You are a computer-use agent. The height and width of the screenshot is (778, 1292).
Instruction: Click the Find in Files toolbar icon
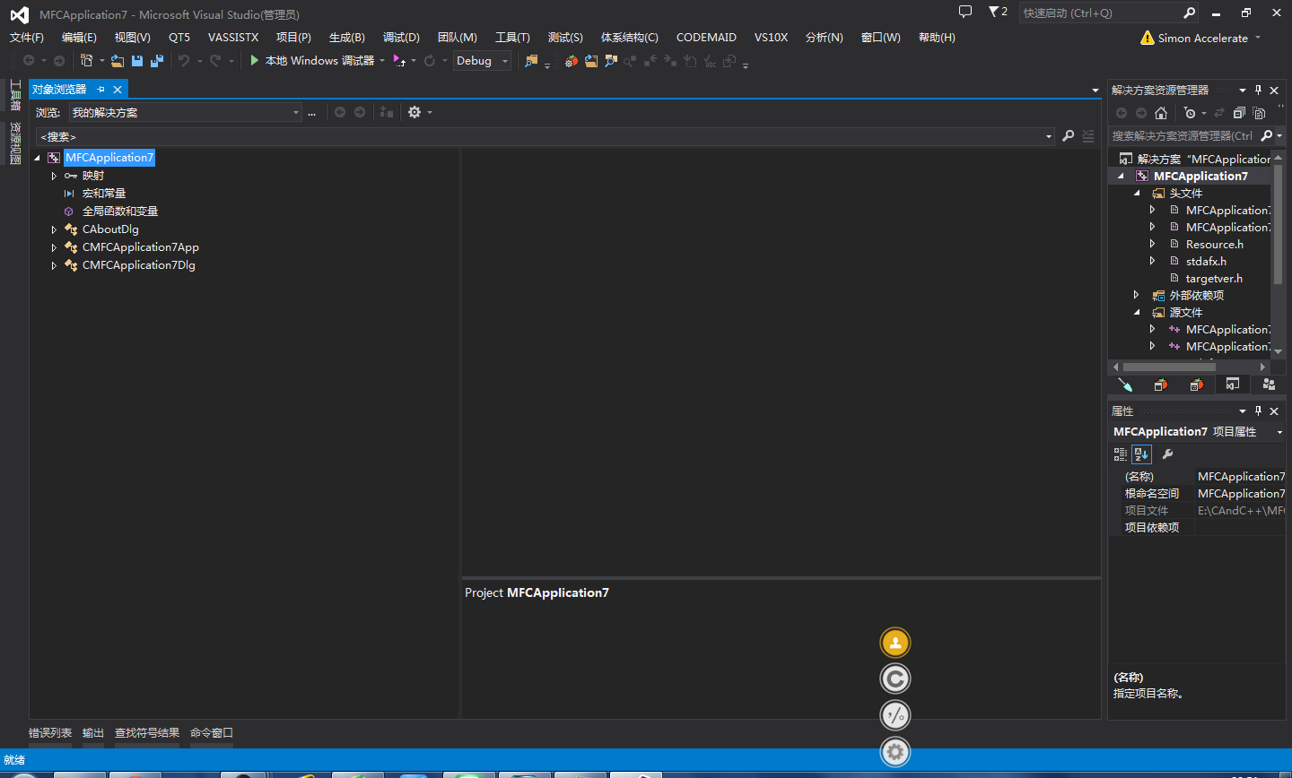531,61
